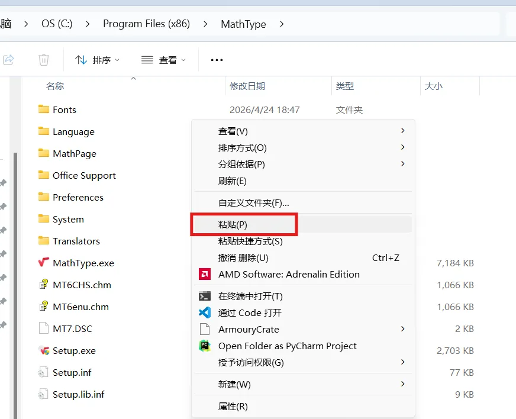Viewport: 516px width, 419px height.
Task: Expand the ArmouryCrate submenu arrow
Action: point(403,329)
